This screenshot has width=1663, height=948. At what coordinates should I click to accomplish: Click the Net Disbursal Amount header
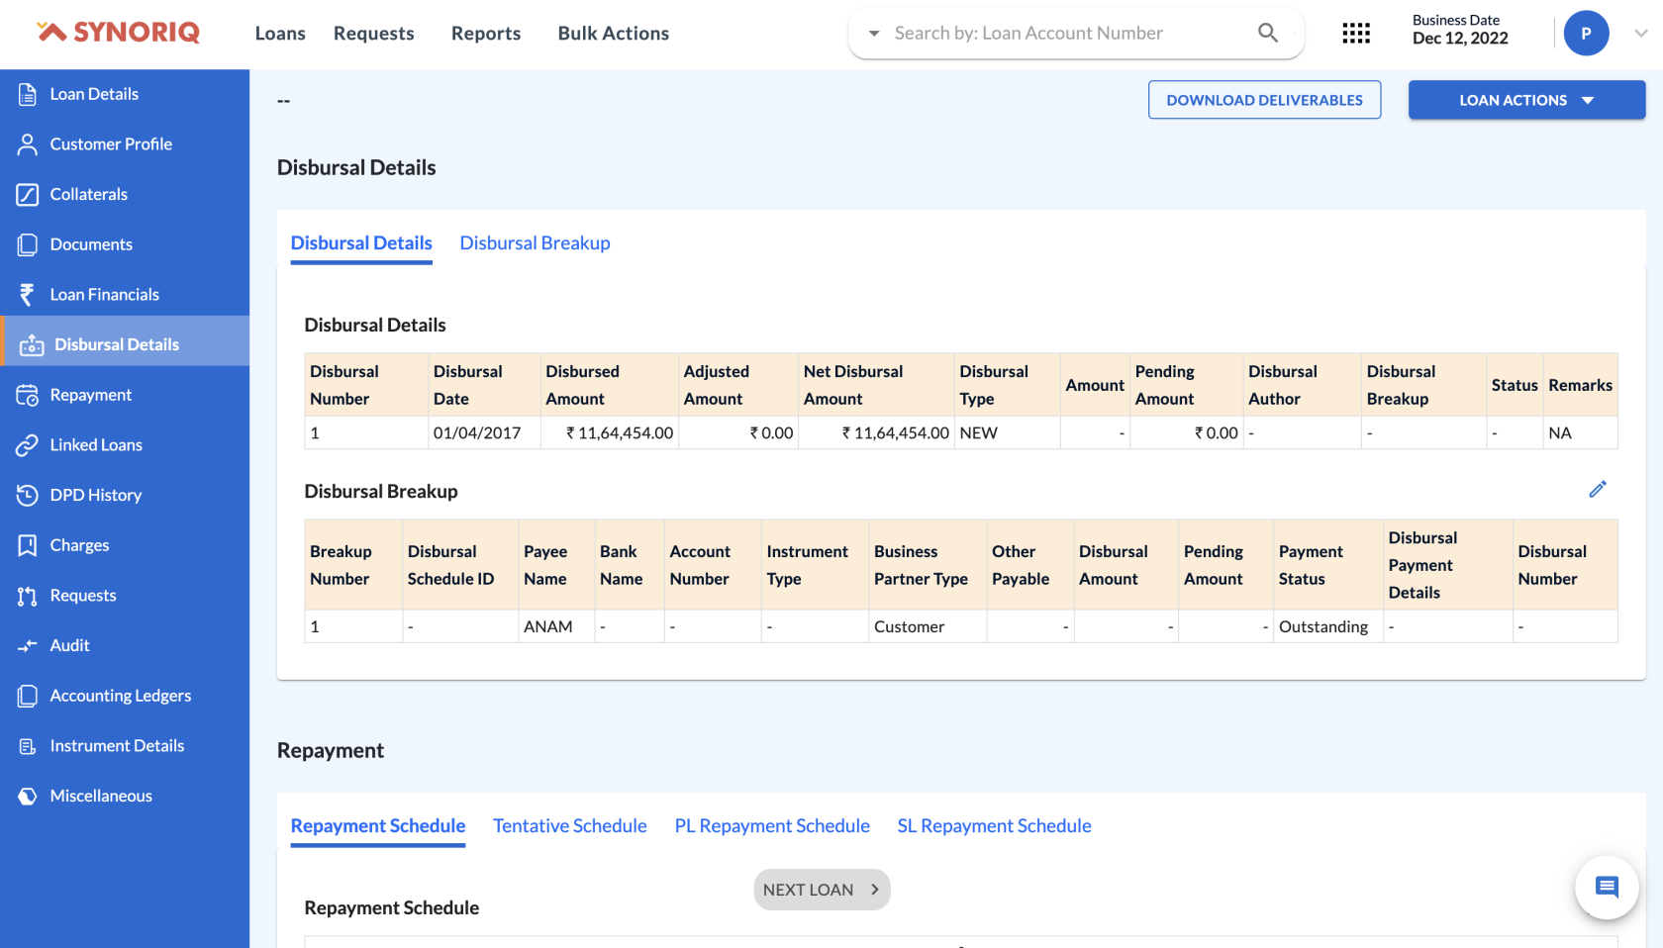tap(876, 385)
